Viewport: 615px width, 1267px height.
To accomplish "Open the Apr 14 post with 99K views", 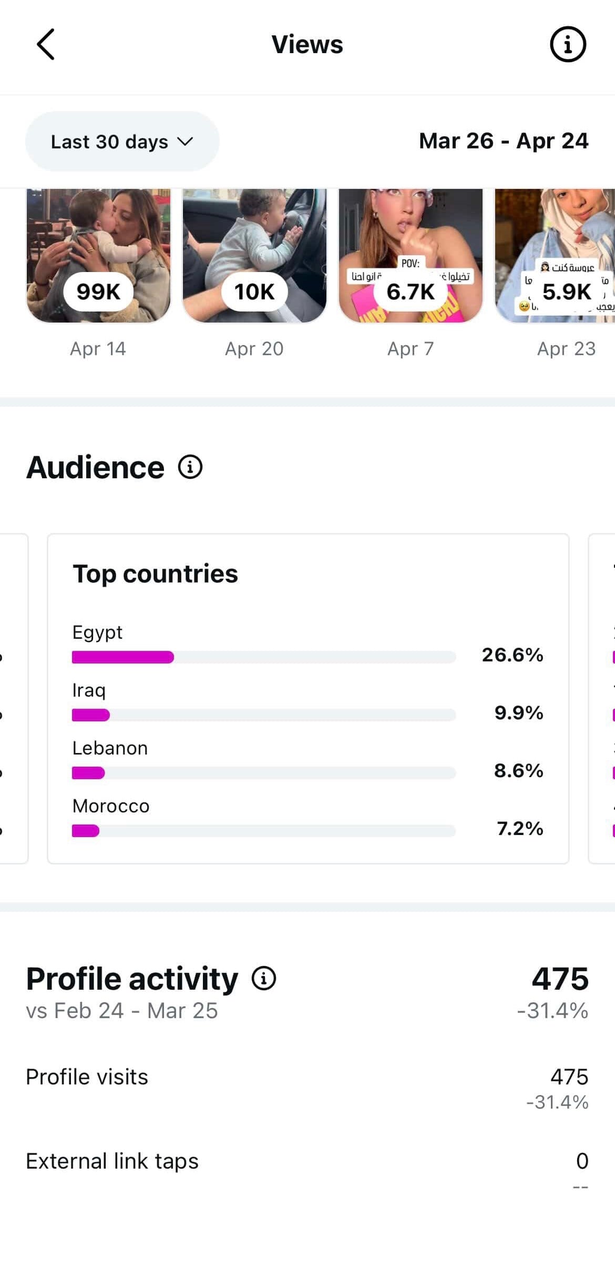I will point(98,256).
